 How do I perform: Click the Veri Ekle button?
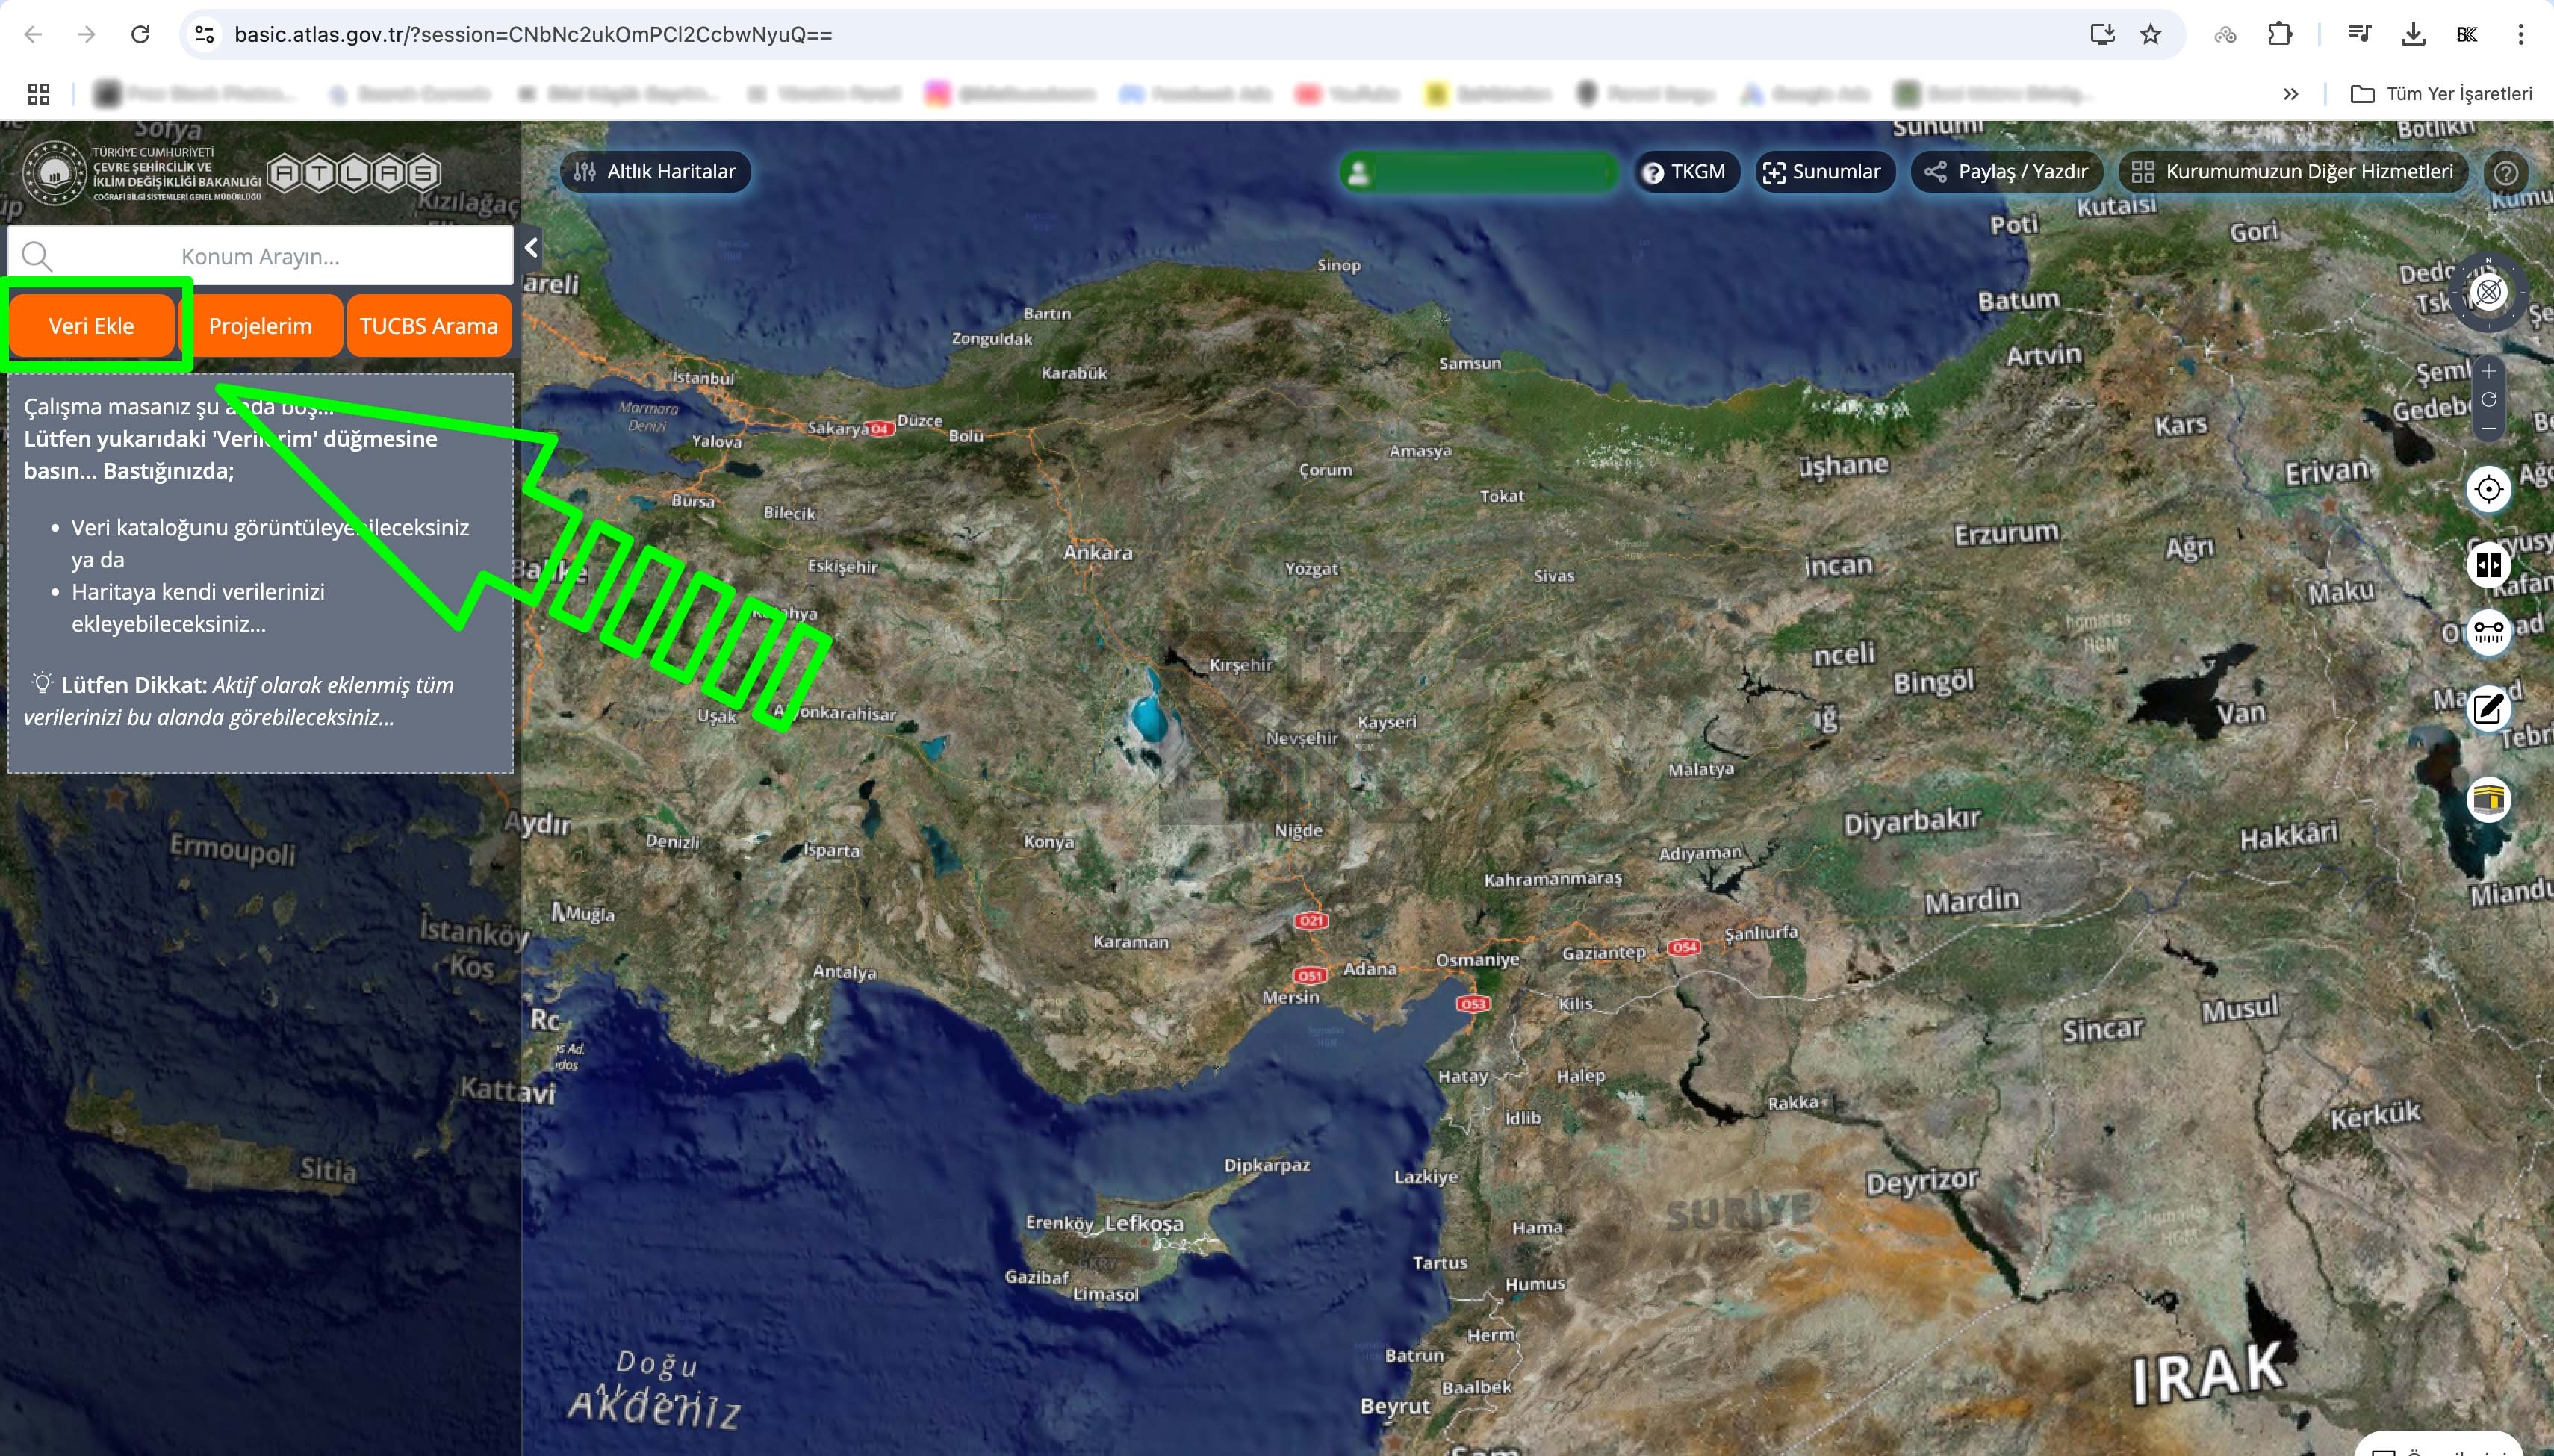coord(91,326)
